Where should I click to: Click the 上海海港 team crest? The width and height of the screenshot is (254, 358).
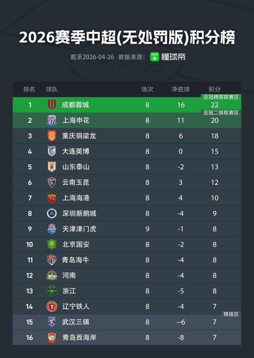point(52,198)
